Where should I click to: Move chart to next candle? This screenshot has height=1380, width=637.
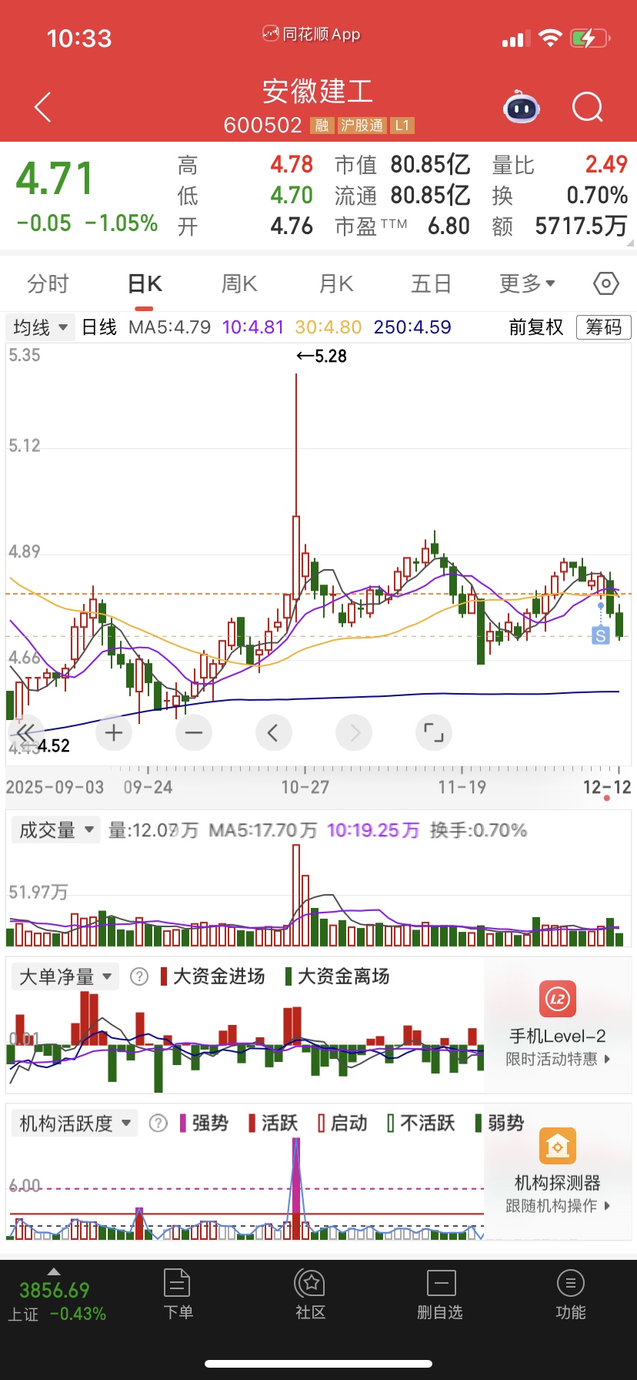click(x=354, y=732)
